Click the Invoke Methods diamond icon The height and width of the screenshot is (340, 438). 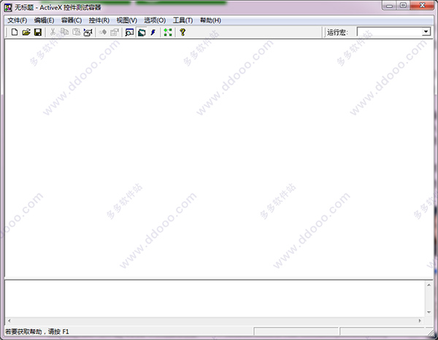[x=103, y=32]
